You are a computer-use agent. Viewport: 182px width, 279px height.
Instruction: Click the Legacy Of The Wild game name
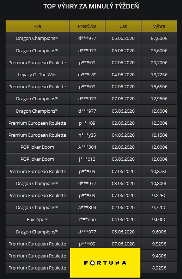pos(37,75)
